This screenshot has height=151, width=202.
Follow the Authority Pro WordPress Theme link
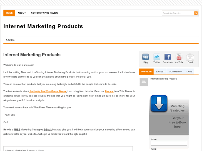tap(48, 91)
